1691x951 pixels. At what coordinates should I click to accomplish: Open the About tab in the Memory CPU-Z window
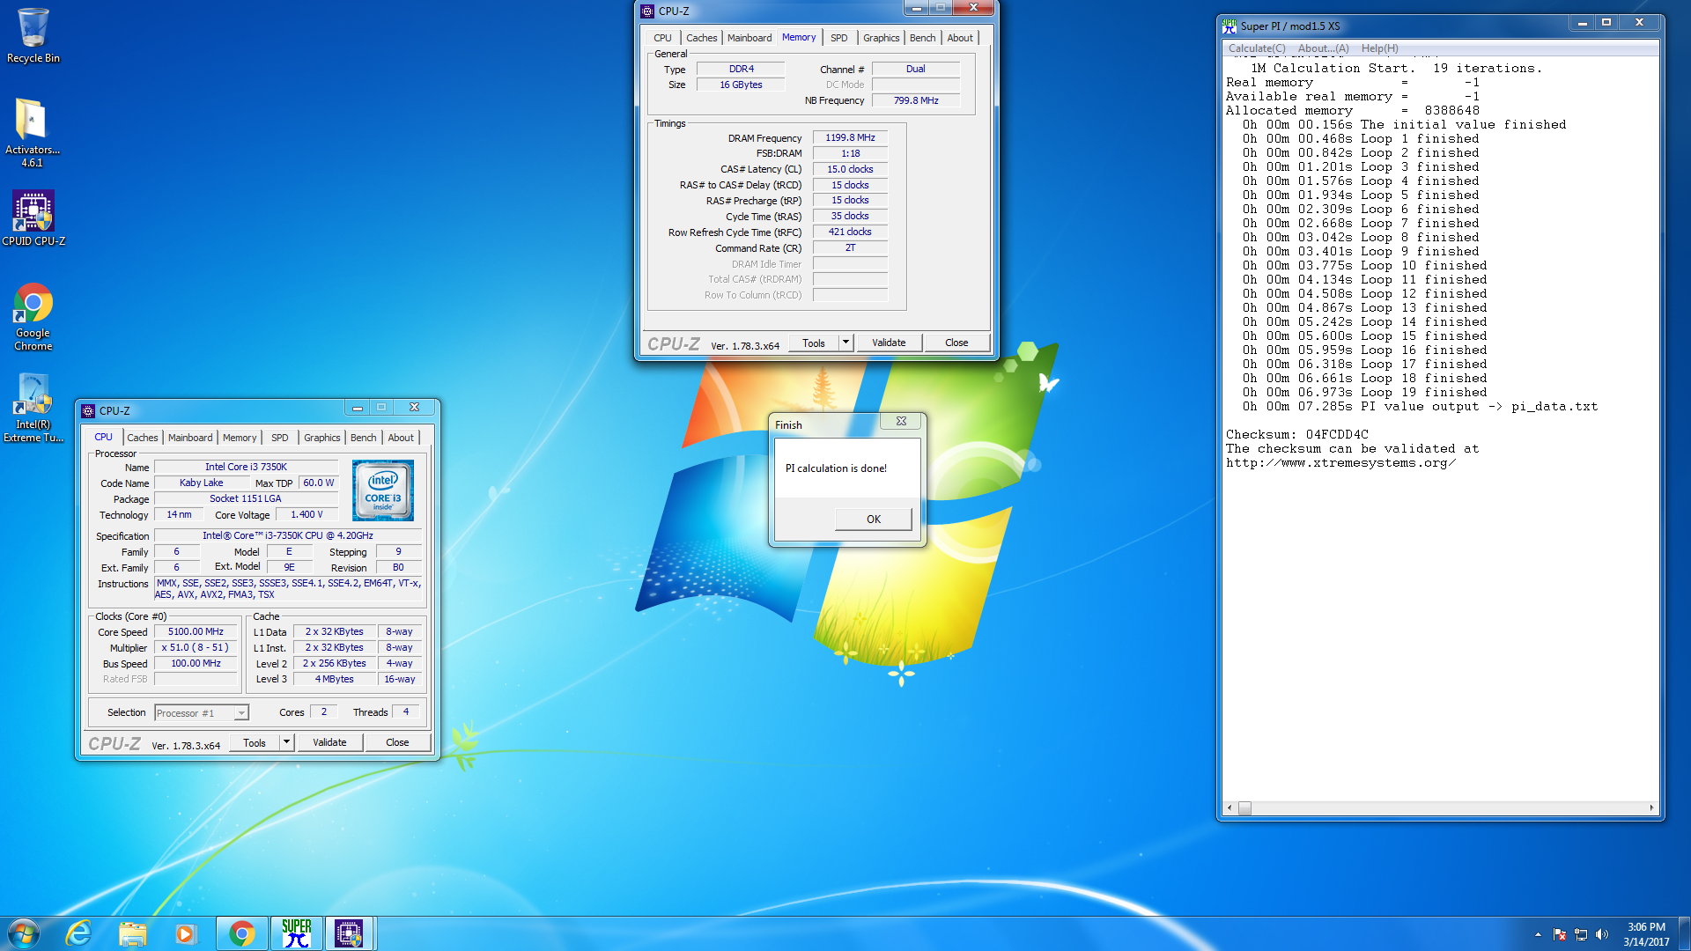pyautogui.click(x=960, y=38)
